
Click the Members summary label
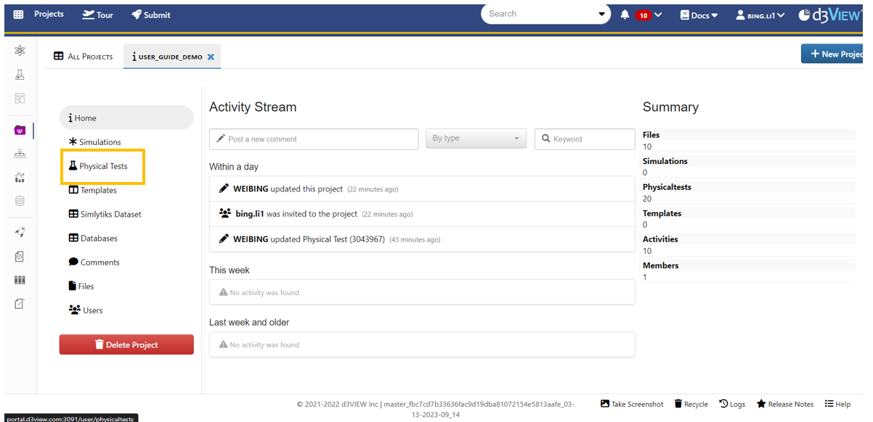(x=660, y=265)
